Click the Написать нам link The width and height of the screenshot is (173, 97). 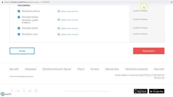coord(159,78)
